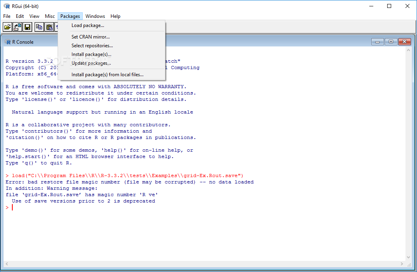Choose Select repositories... option

point(112,46)
